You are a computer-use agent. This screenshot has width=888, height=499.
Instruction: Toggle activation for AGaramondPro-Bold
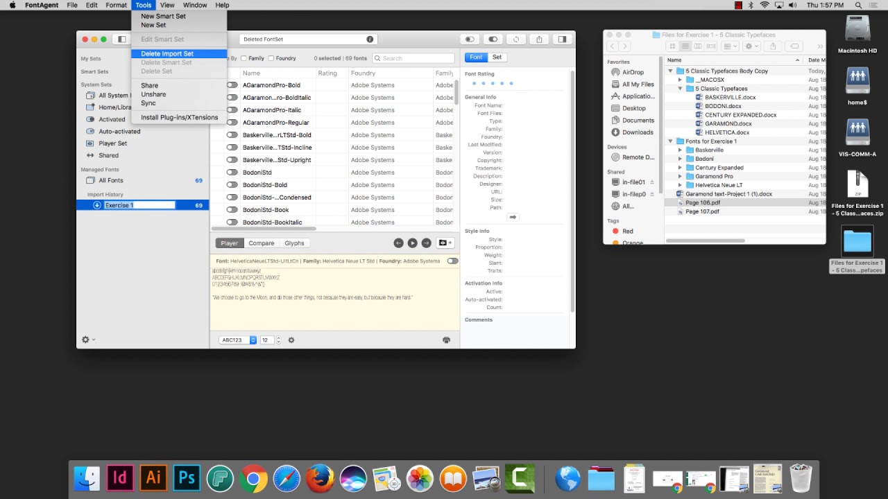[232, 85]
